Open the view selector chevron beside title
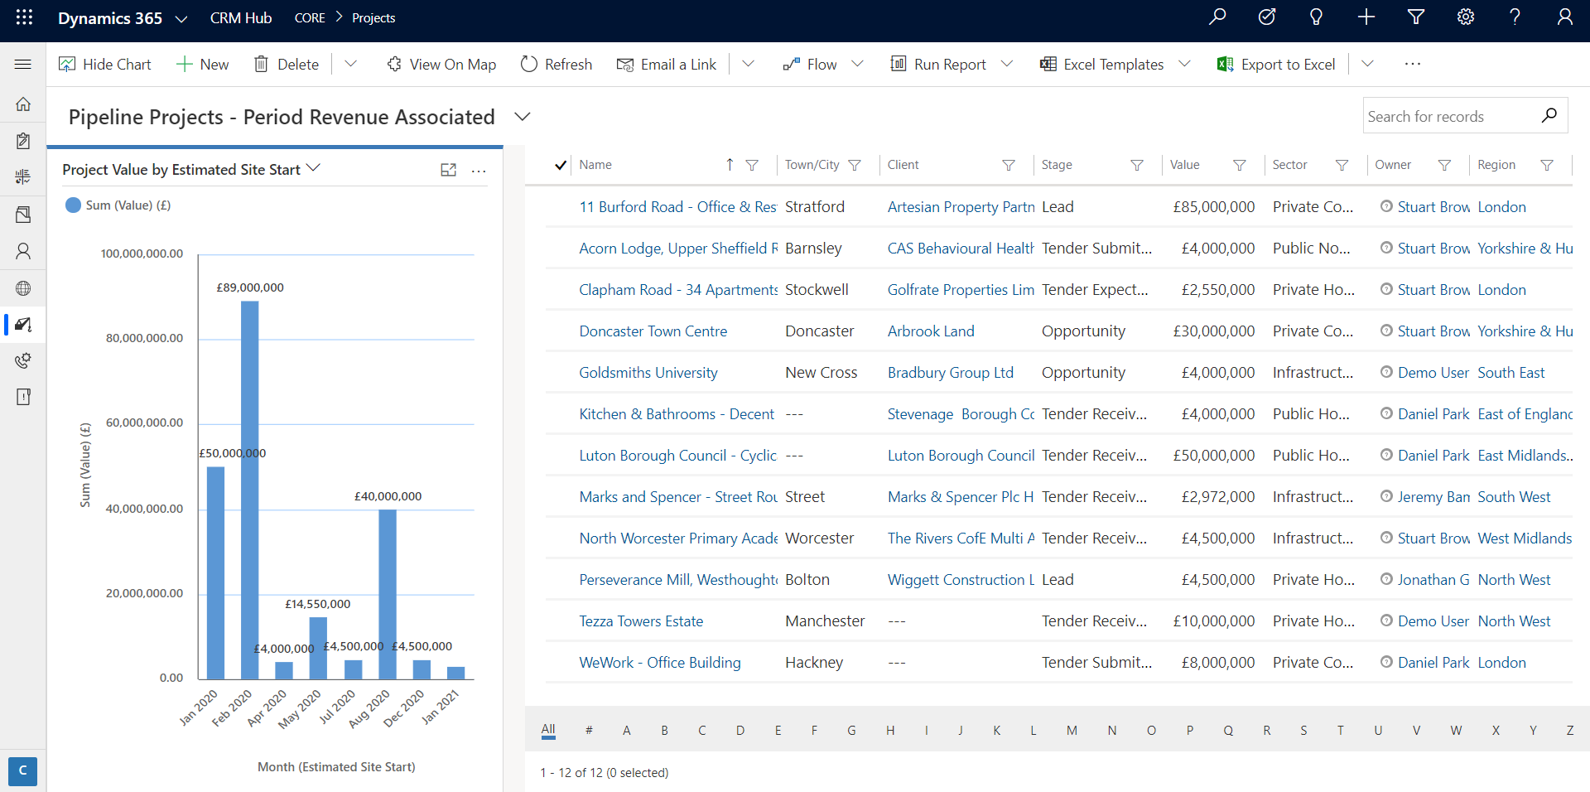 pyautogui.click(x=522, y=117)
